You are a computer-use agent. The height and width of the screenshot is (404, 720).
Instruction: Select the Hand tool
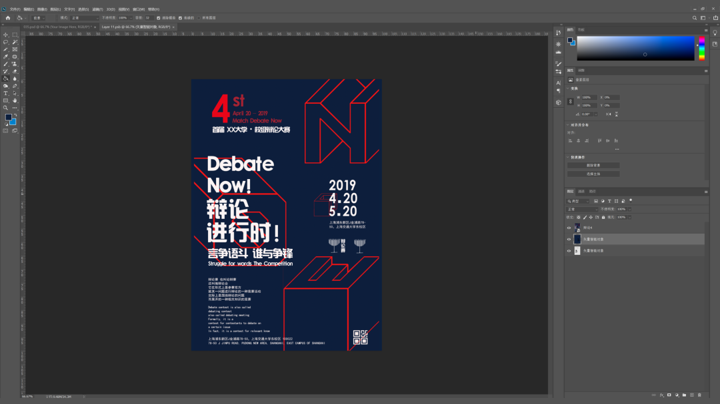tap(15, 101)
